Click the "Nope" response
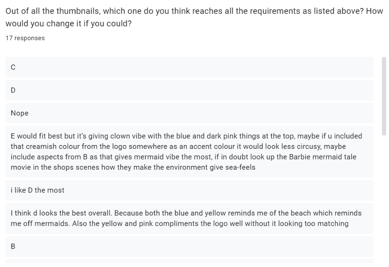This screenshot has height=267, width=389. tap(190, 113)
